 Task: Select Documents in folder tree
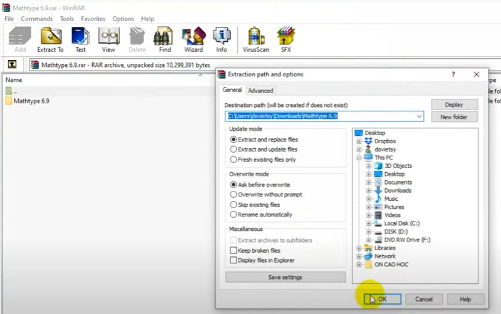(x=398, y=182)
